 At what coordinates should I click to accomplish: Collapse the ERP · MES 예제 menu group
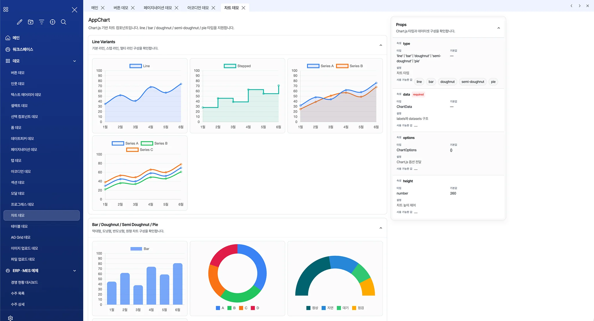(x=75, y=271)
